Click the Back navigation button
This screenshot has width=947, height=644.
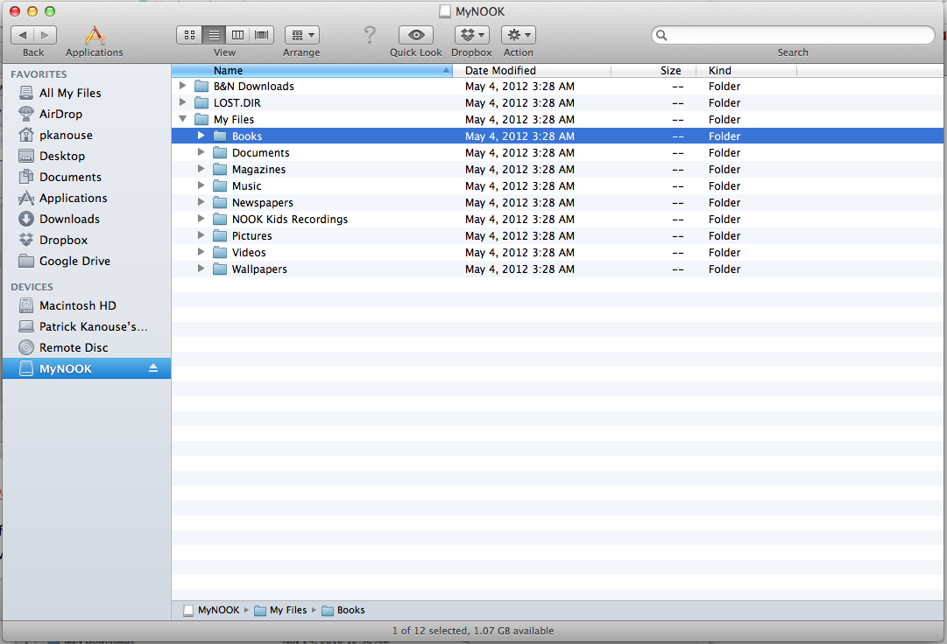23,35
